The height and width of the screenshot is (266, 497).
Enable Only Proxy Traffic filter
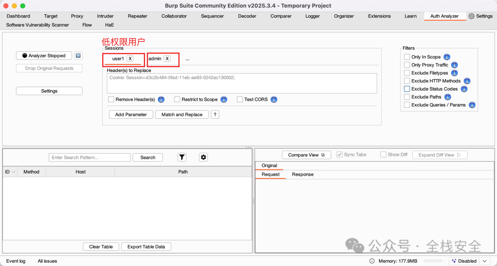[x=407, y=65]
